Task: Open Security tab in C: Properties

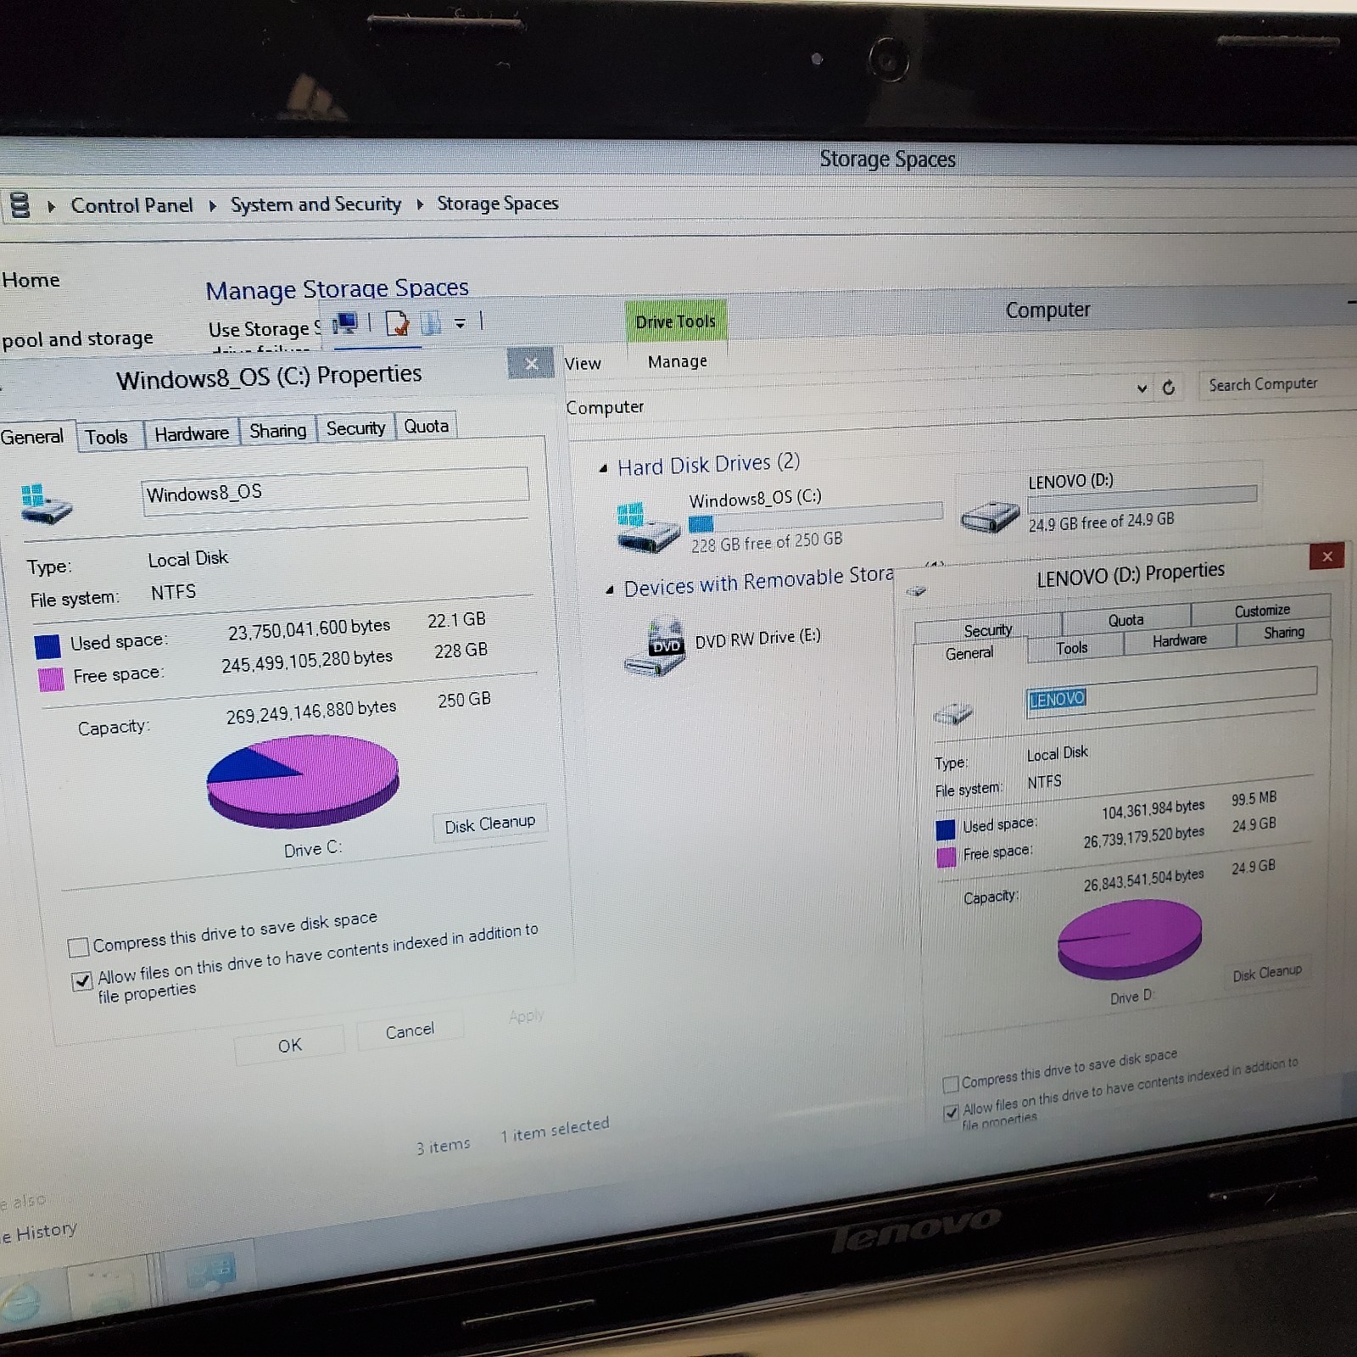Action: point(356,428)
